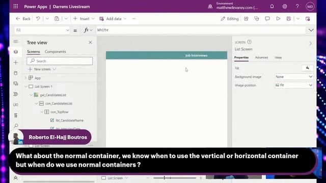The height and width of the screenshot is (183, 326).
Task: Click the Publish icon
Action: click(308, 19)
